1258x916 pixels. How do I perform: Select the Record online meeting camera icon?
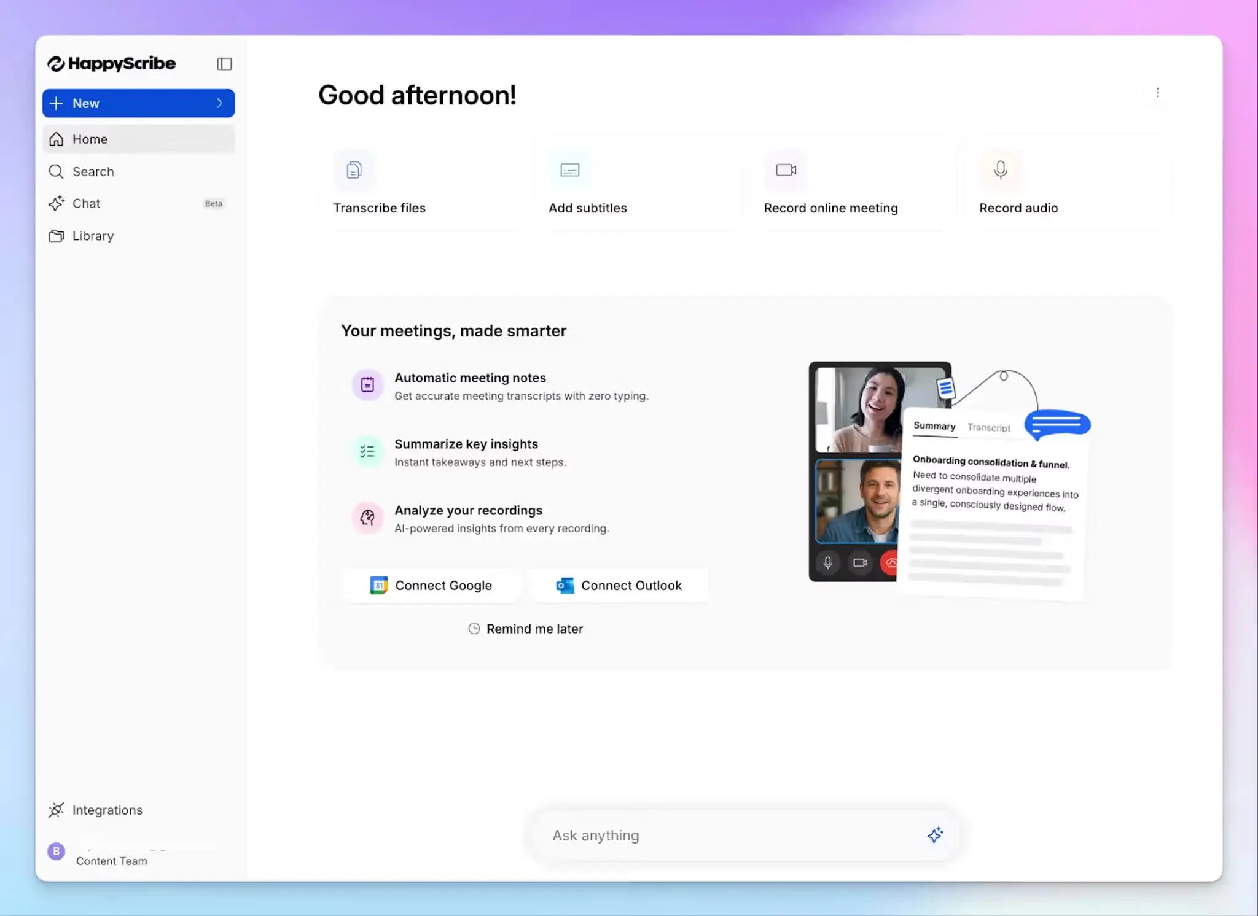pos(786,170)
